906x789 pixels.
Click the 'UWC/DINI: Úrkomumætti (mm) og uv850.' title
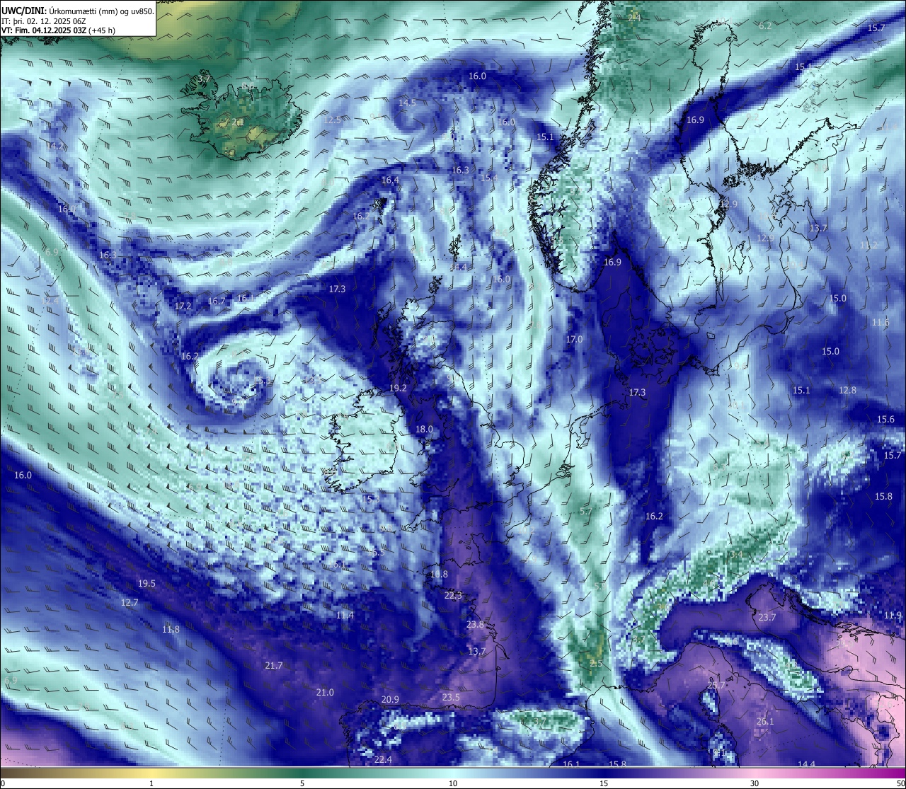pyautogui.click(x=78, y=11)
